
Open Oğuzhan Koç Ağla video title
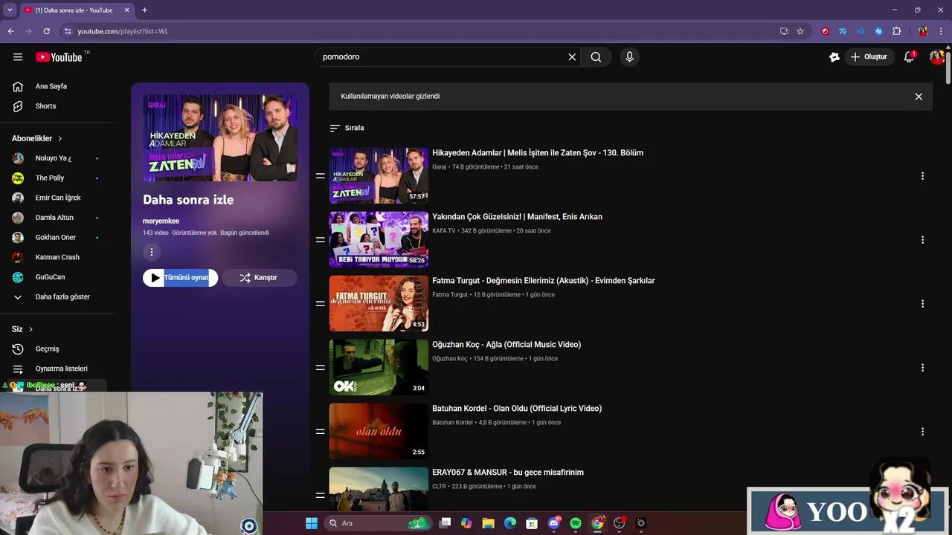pyautogui.click(x=506, y=345)
